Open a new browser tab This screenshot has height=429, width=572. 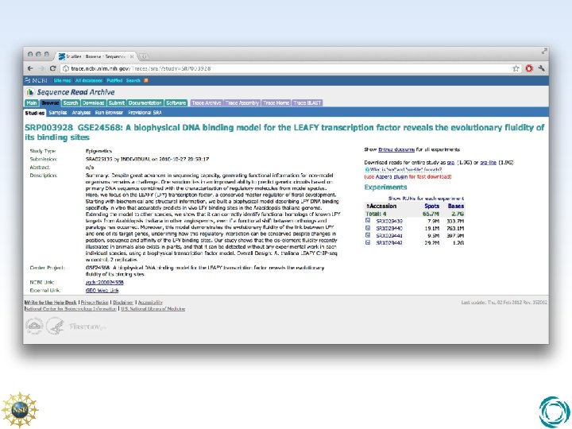point(144,56)
